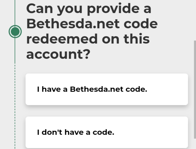Click the 'redeemed on this' heading line
Viewport: 196px width, 149px height.
click(x=88, y=39)
